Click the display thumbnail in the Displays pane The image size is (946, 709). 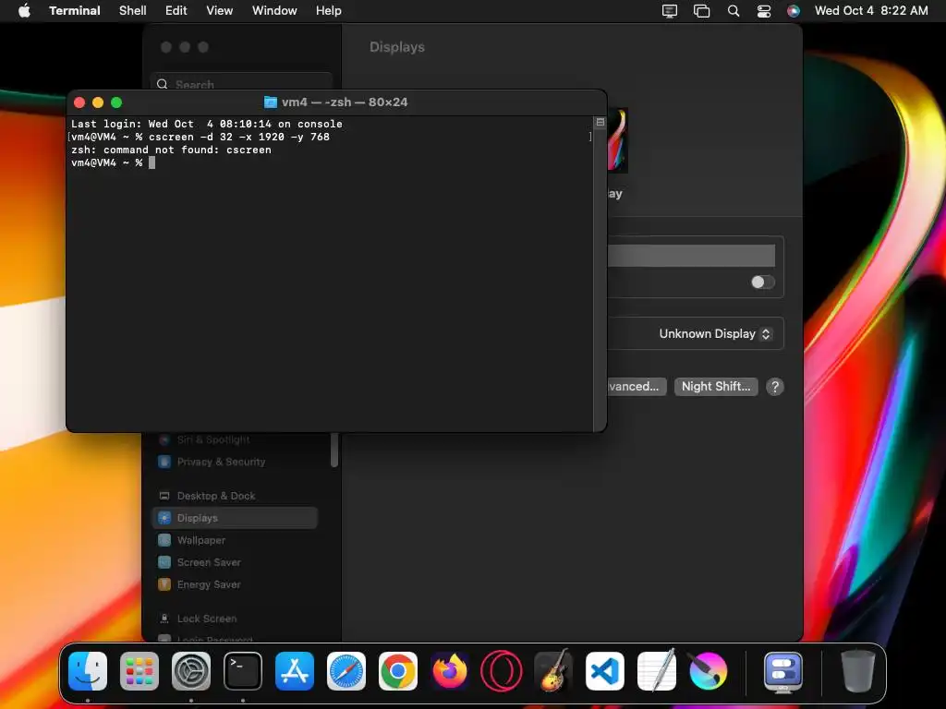coord(618,140)
